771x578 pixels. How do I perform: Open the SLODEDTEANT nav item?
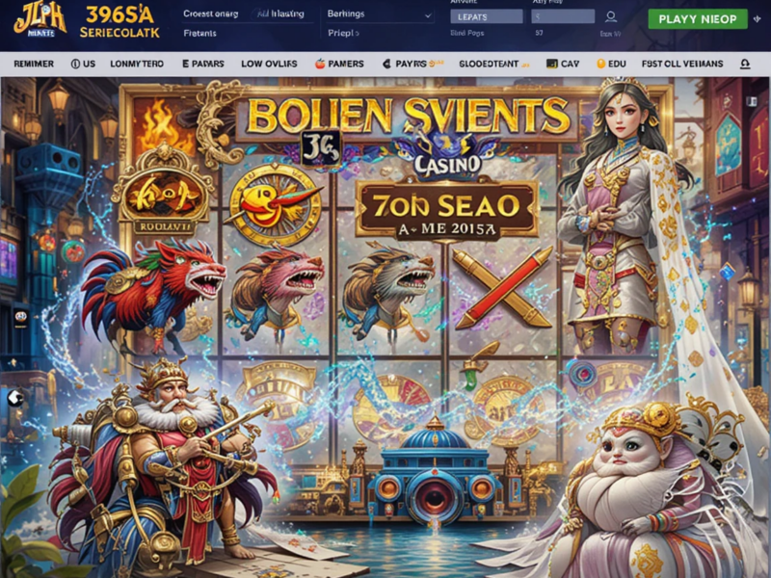pos(489,64)
